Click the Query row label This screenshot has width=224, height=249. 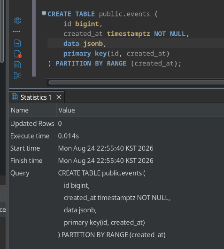tap(20, 173)
